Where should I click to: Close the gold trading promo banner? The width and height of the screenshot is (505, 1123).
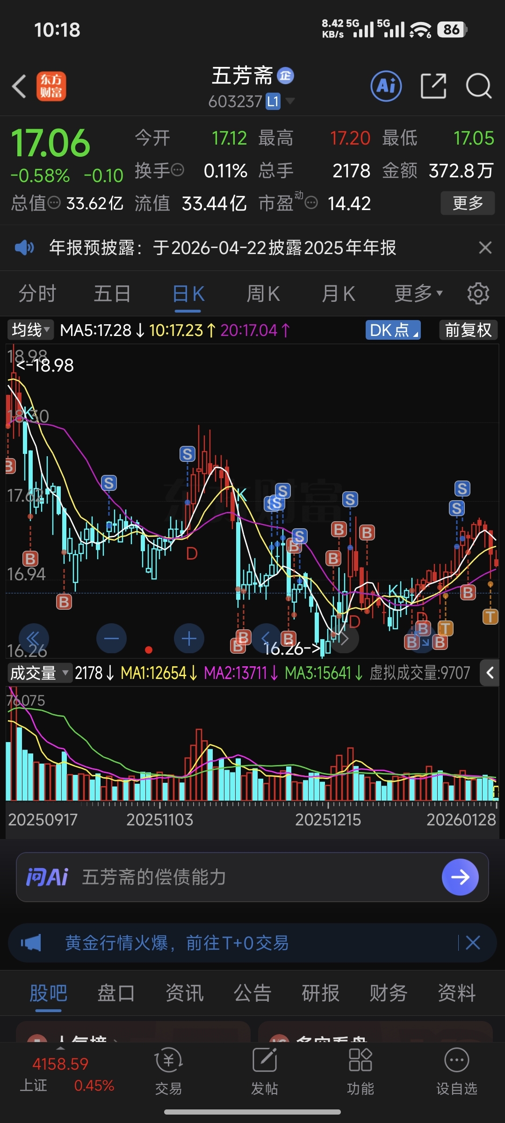(473, 943)
